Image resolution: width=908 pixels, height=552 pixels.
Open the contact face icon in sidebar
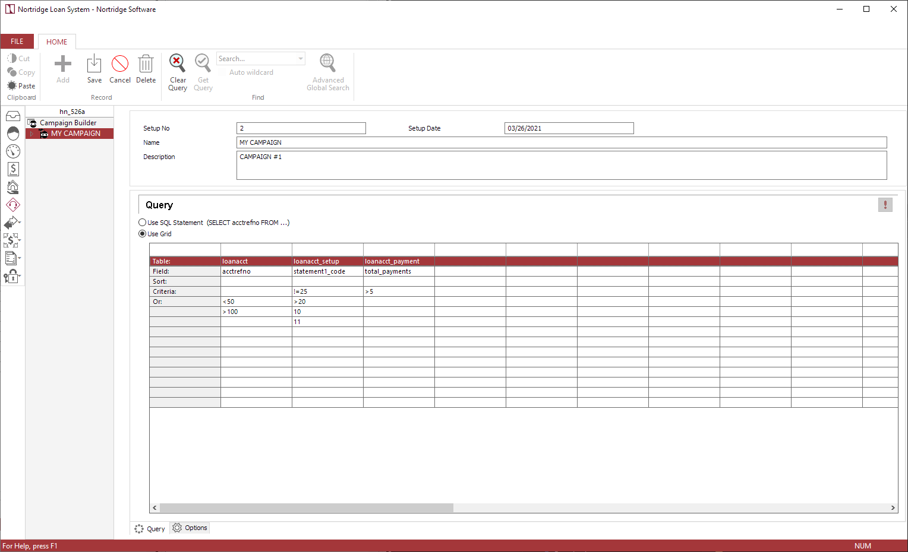tap(12, 134)
